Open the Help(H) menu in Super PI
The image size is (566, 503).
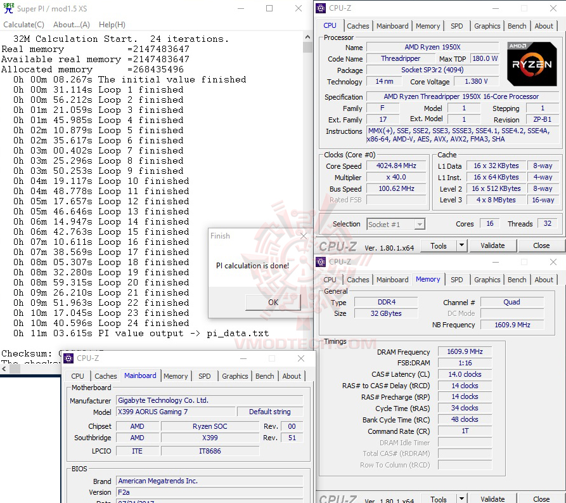tap(112, 25)
